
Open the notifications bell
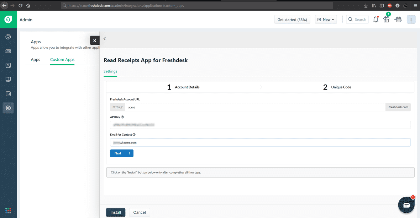[x=376, y=20]
